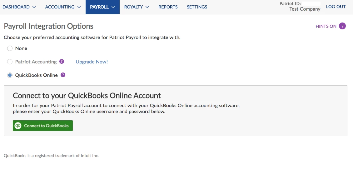Image resolution: width=353 pixels, height=185 pixels.
Task: Click the Payroll Integration Options heading
Action: pyautogui.click(x=49, y=26)
